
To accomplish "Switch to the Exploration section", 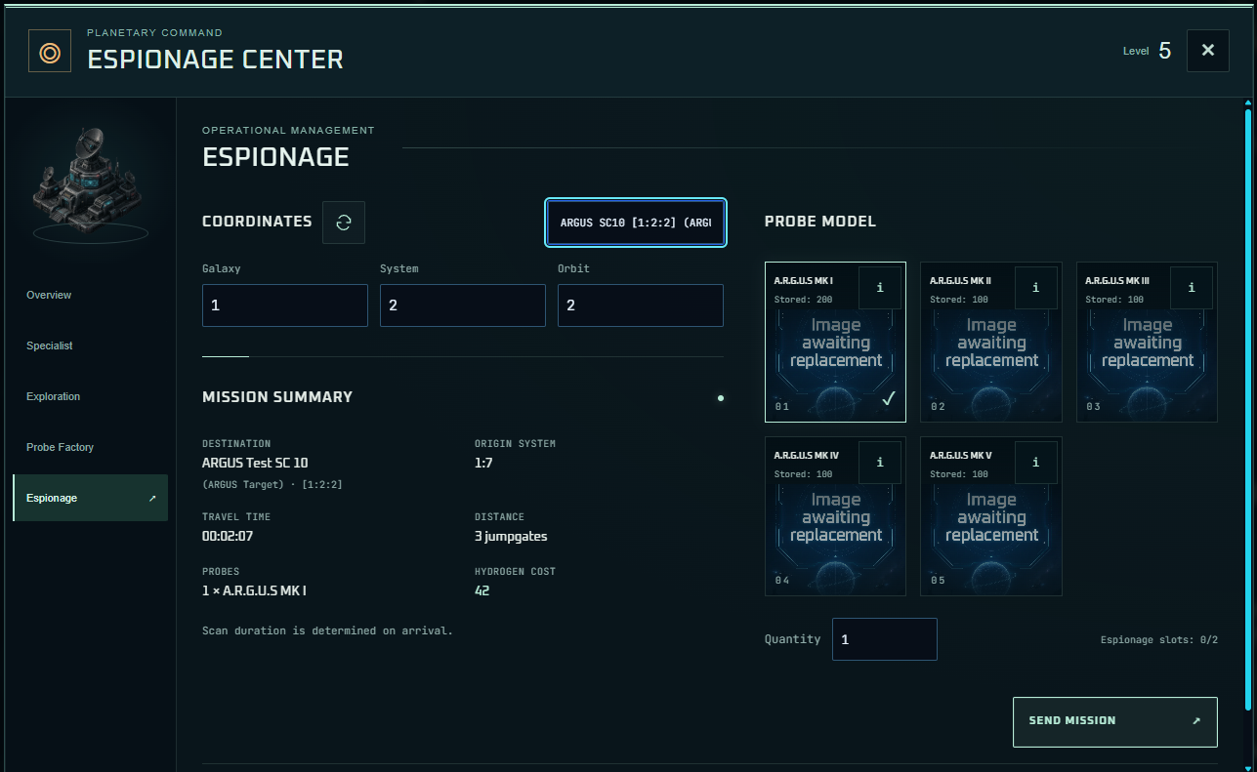I will 90,396.
